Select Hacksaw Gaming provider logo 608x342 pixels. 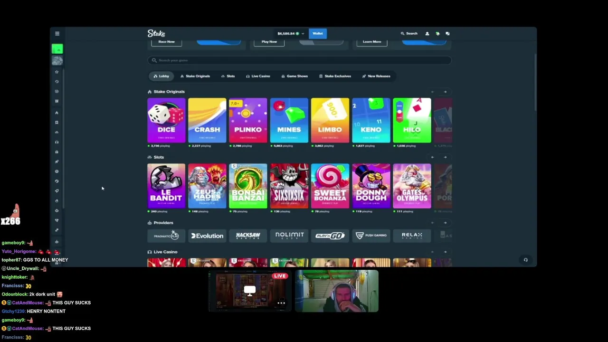click(x=248, y=236)
